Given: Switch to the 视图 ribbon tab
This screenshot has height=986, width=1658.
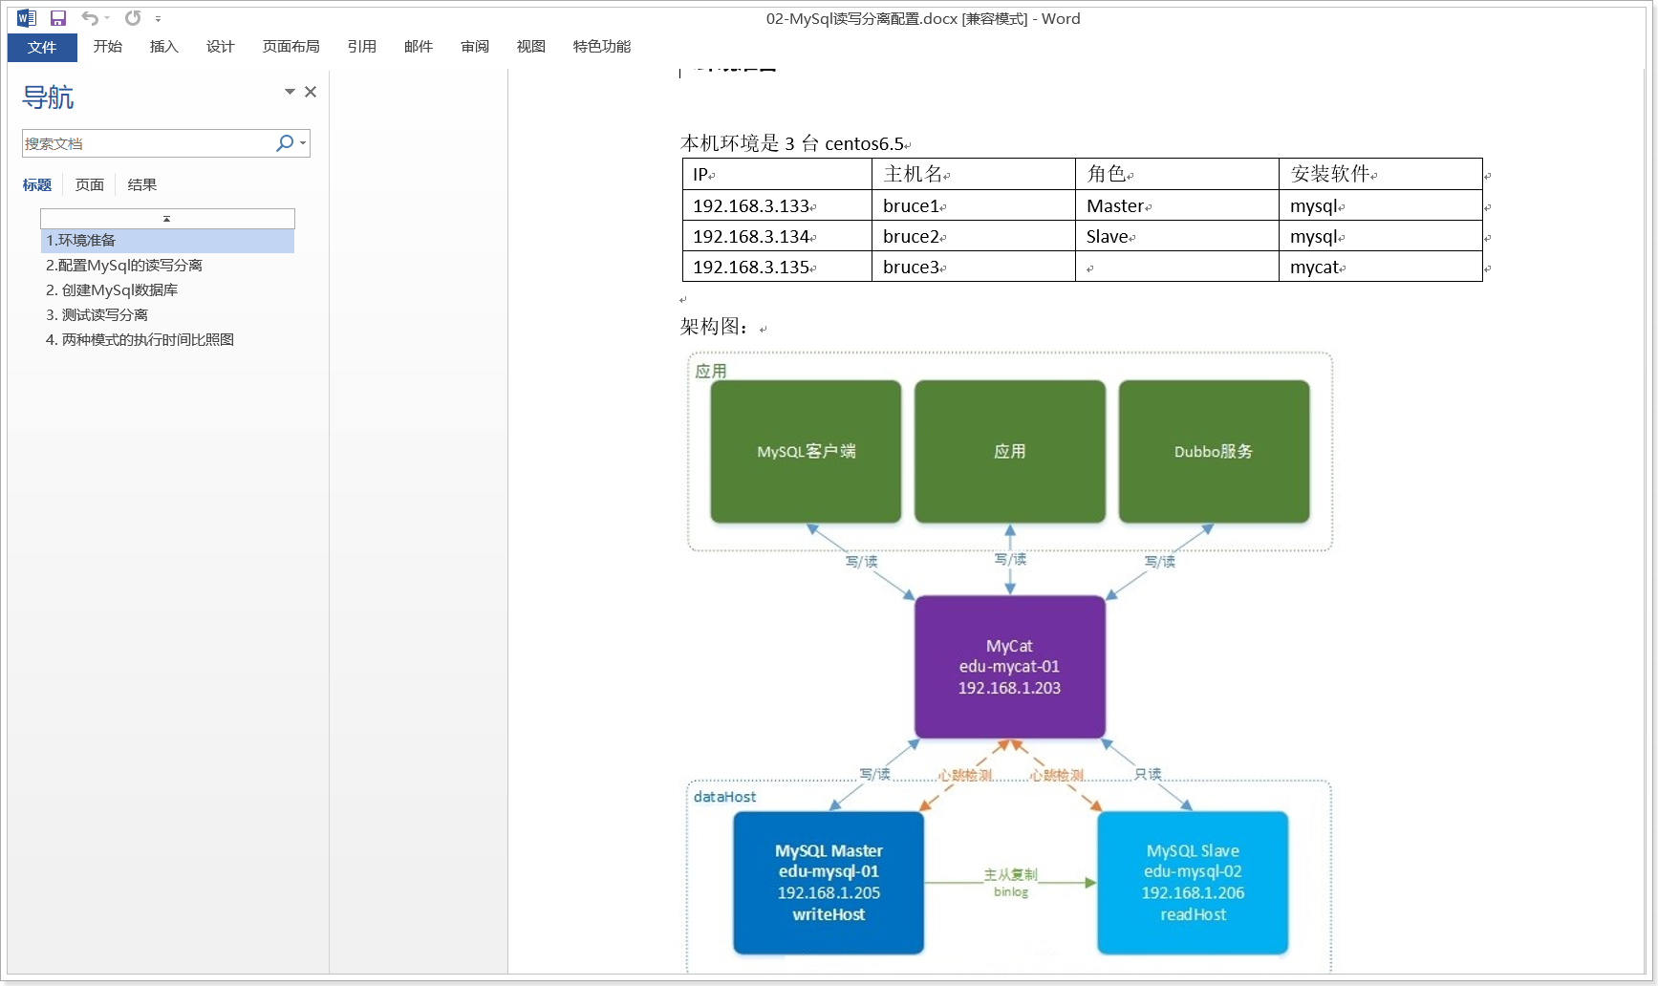Looking at the screenshot, I should click(x=530, y=47).
